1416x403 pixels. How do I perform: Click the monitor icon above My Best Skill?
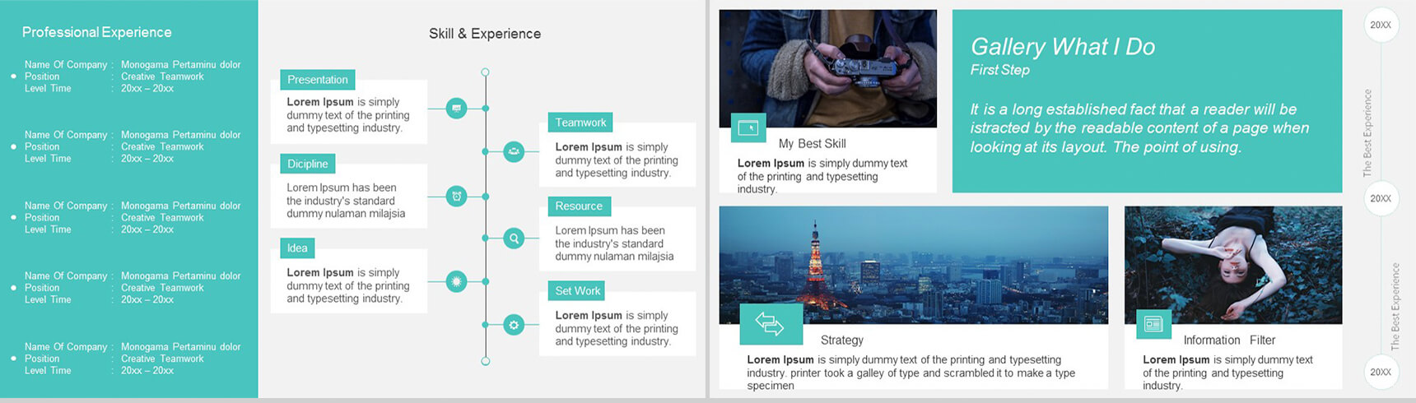click(748, 127)
